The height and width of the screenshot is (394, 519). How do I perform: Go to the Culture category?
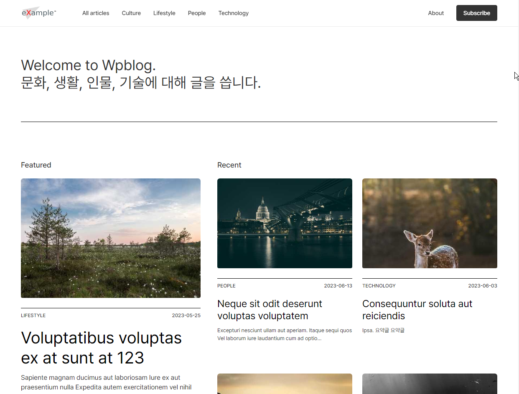tap(131, 13)
